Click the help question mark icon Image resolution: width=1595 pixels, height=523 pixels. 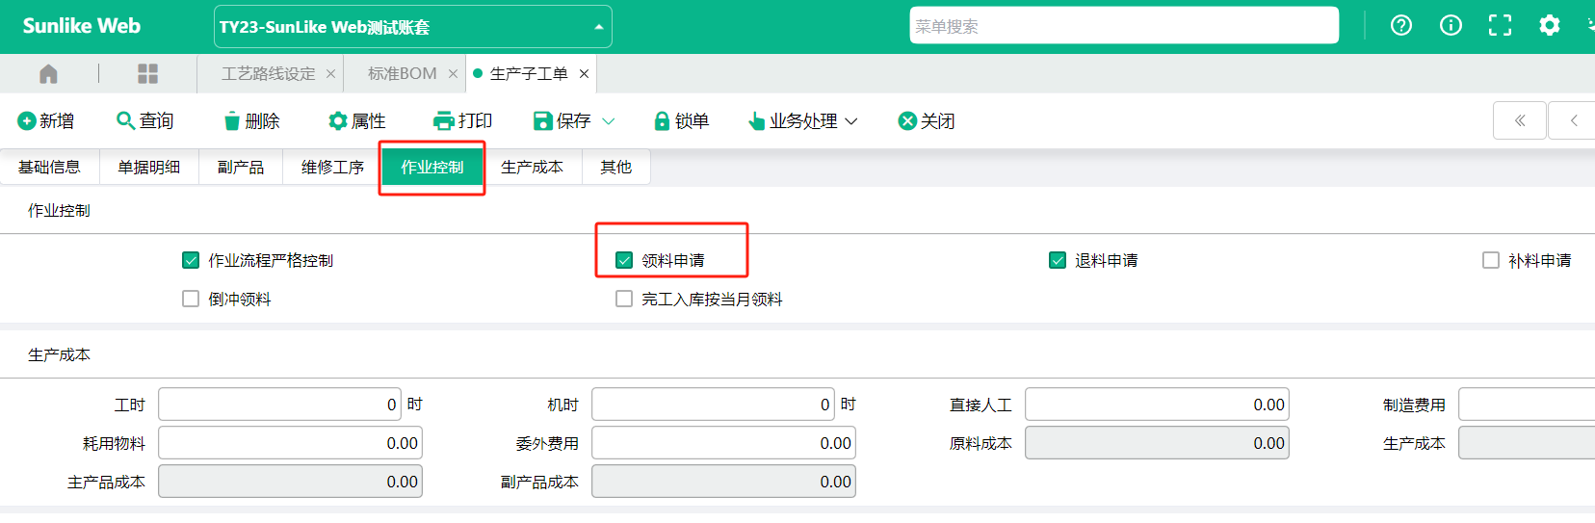1401,26
